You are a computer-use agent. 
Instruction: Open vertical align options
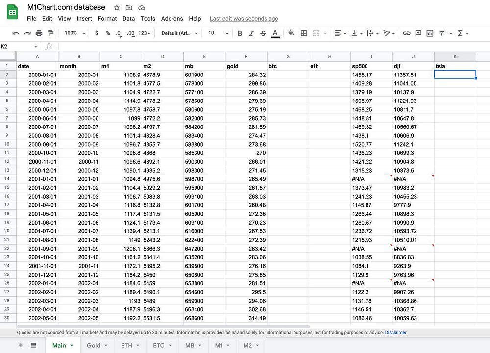(x=357, y=33)
